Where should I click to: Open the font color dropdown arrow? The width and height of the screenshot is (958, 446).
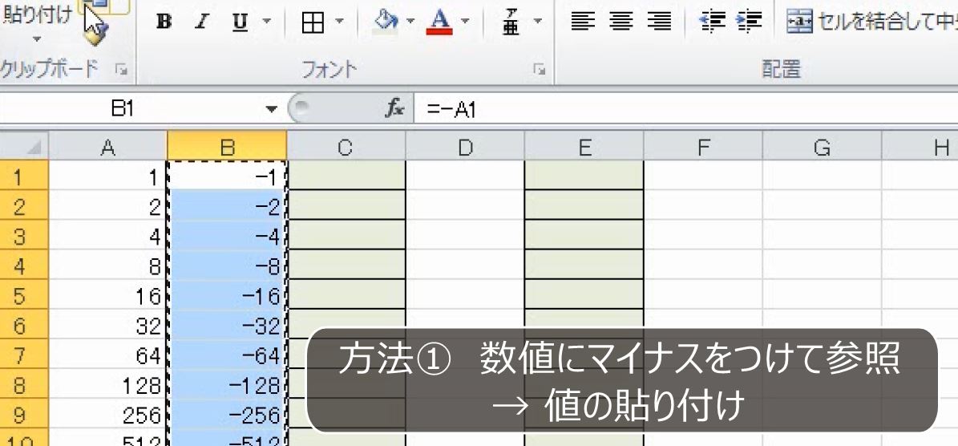[465, 22]
